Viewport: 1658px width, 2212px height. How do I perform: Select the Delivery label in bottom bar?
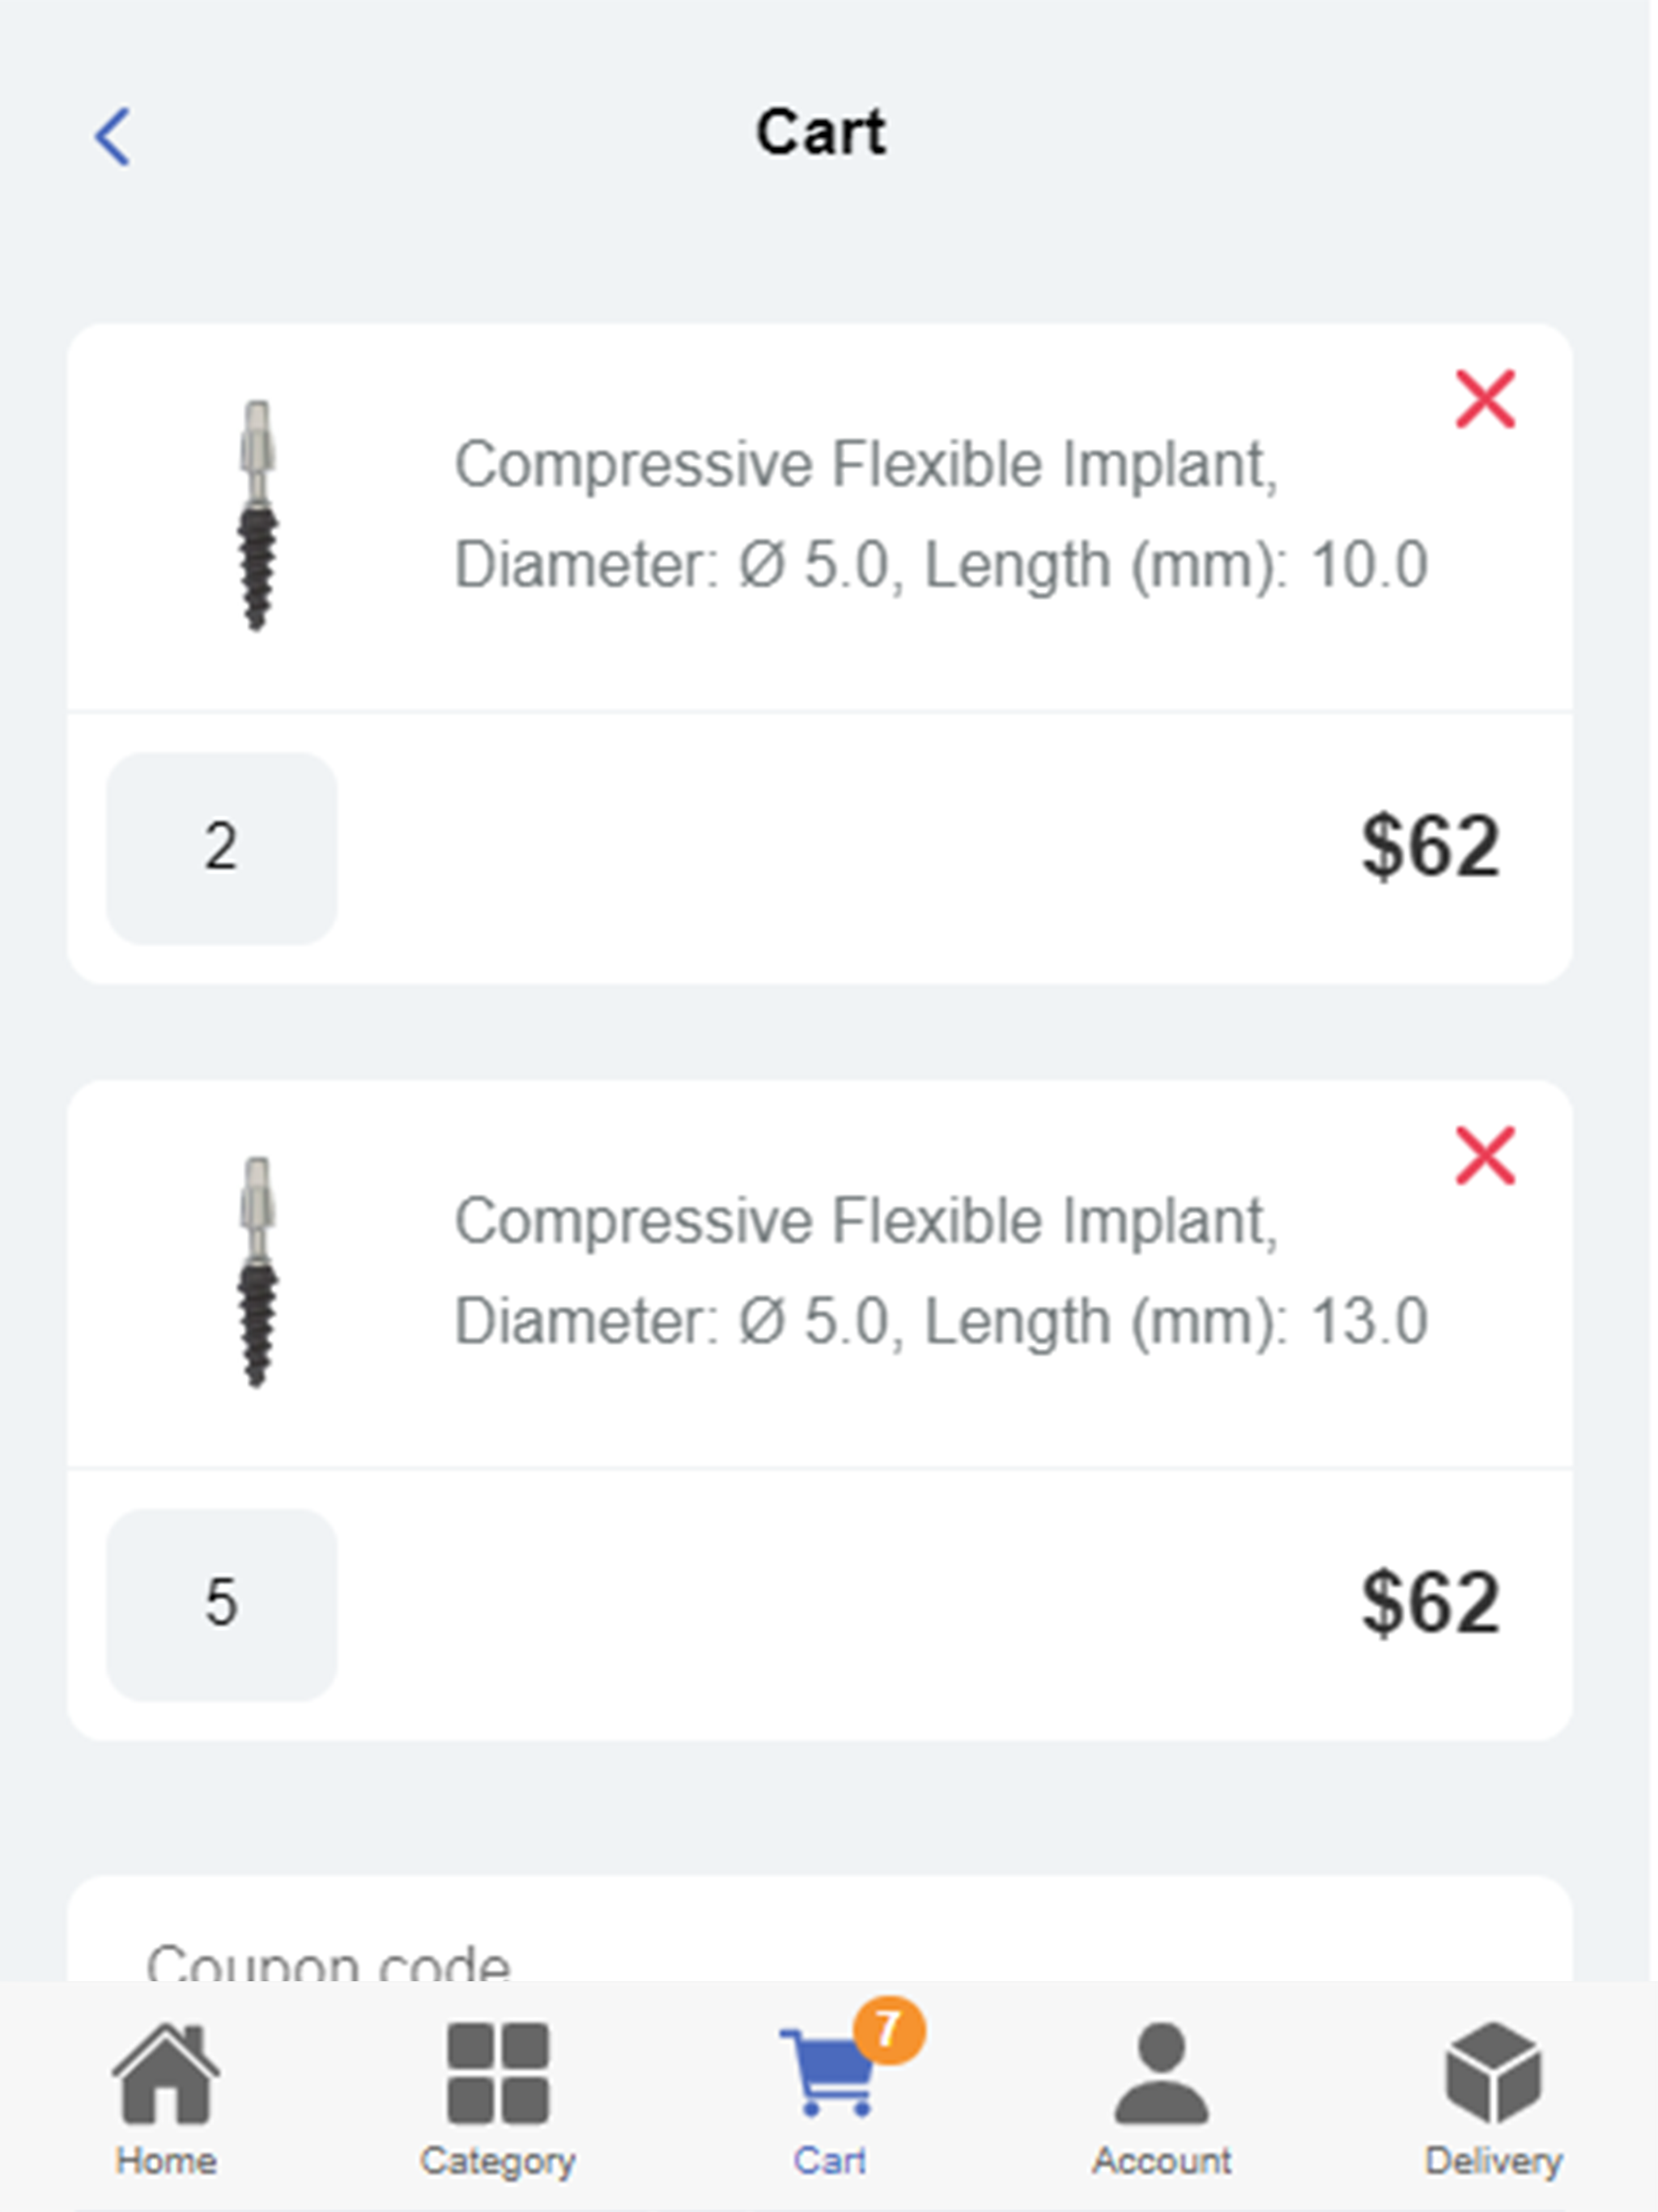[x=1492, y=2161]
